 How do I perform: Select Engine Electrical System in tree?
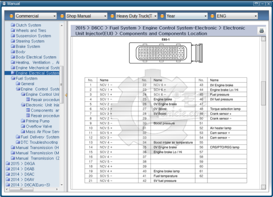37,73
